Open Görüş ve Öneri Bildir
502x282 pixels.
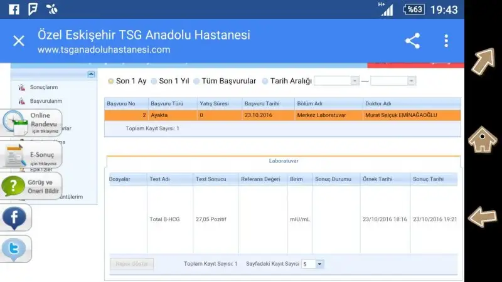click(33, 186)
